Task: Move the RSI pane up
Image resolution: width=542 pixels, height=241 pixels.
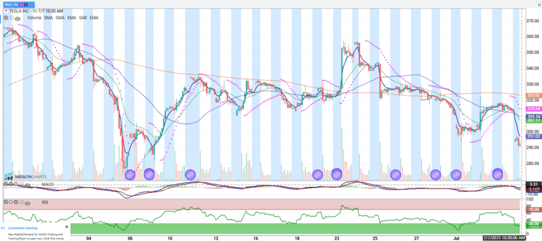Action: pyautogui.click(x=15, y=202)
